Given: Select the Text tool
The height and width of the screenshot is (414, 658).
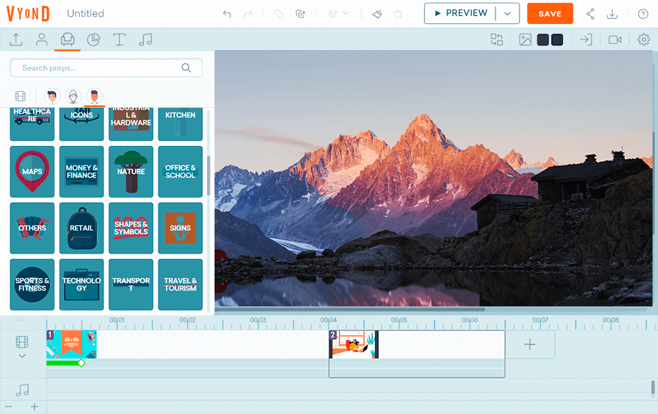Looking at the screenshot, I should [119, 40].
